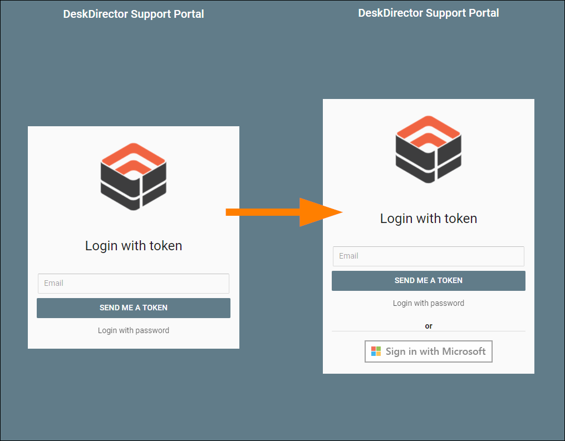Click 'Login with token' title in left panel
This screenshot has width=565, height=441.
point(134,245)
